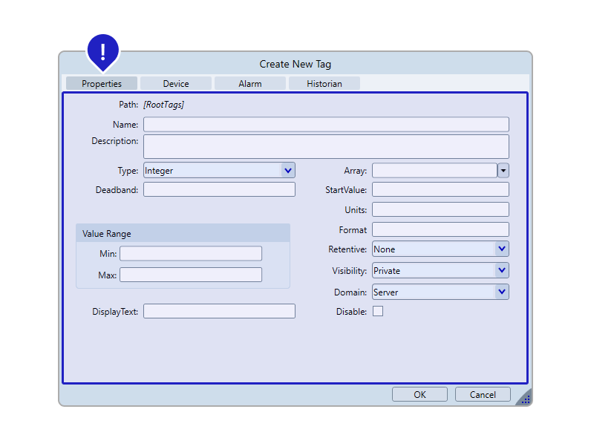Toggle the Disable checkbox
Image resolution: width=591 pixels, height=435 pixels.
378,312
